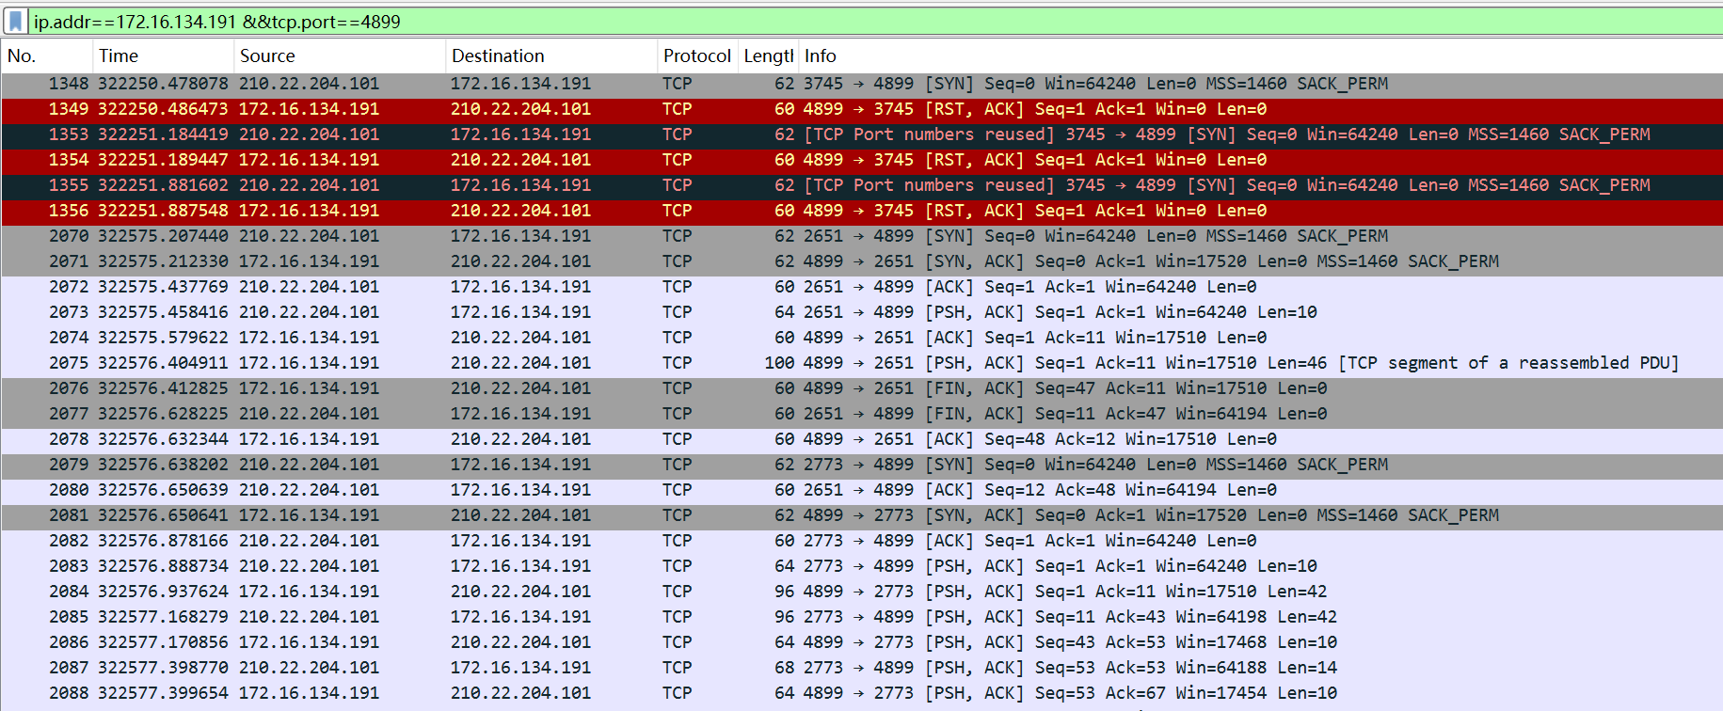
Task: Select packet number 1356
Action: coord(861,211)
